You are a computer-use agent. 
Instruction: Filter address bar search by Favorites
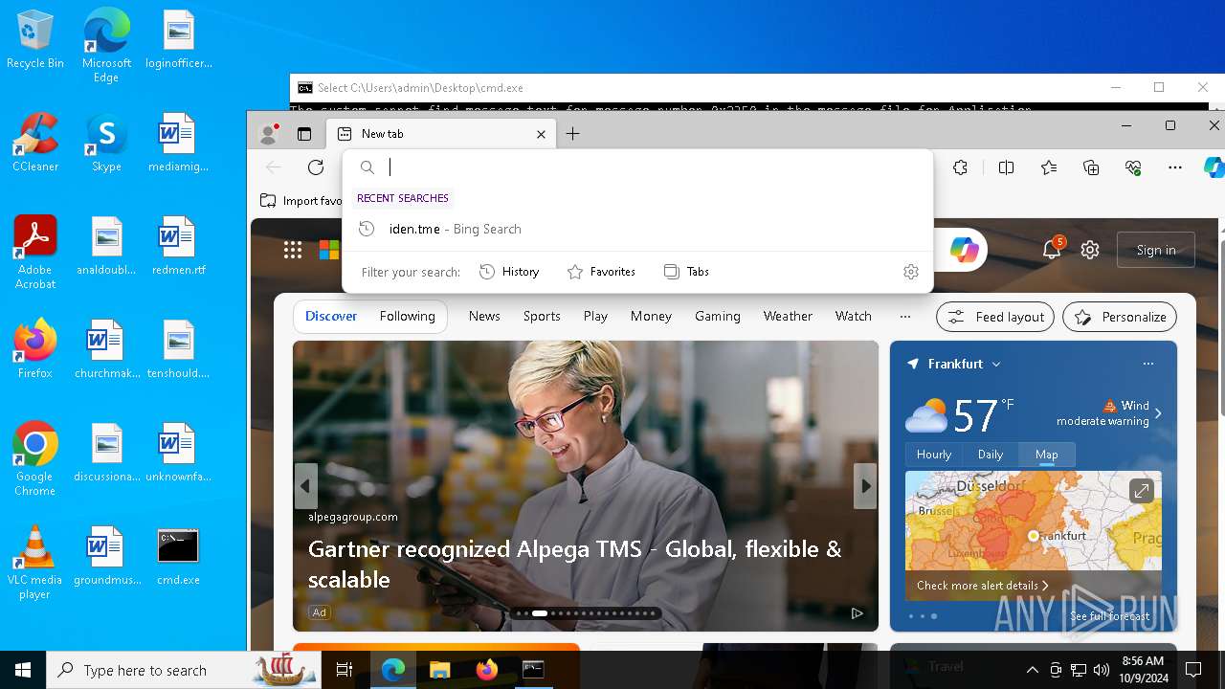coord(601,272)
